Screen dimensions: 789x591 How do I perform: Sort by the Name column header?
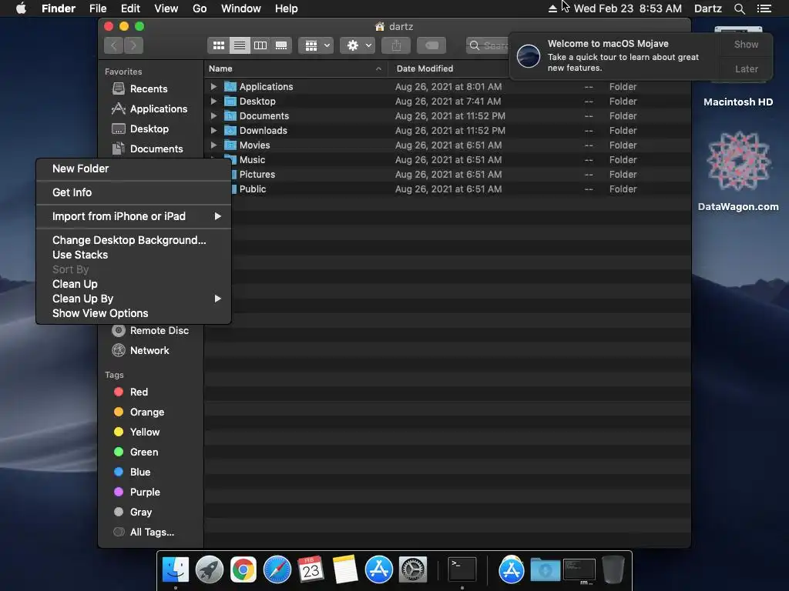295,68
